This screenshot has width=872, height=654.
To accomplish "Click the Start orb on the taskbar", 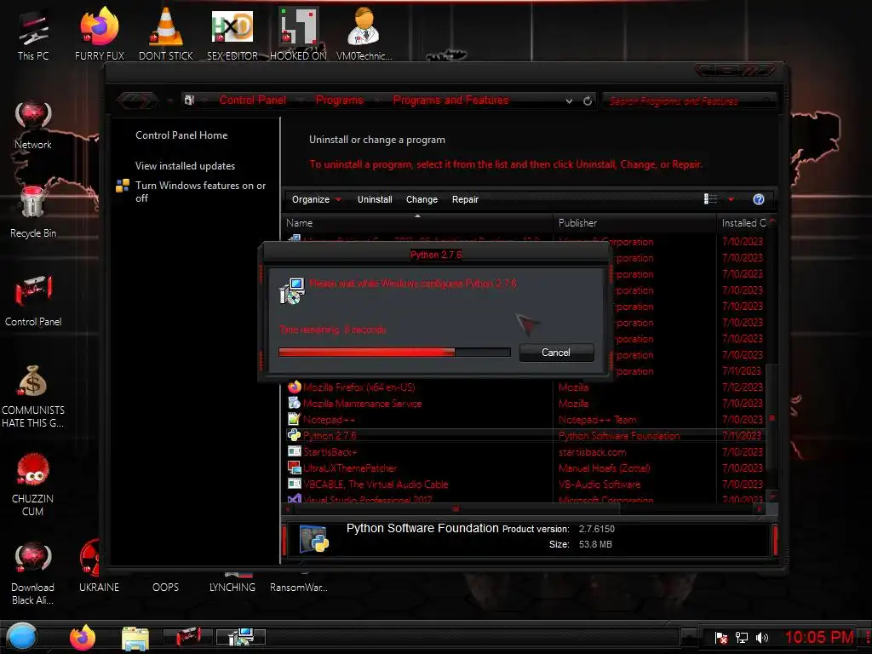I will (22, 637).
